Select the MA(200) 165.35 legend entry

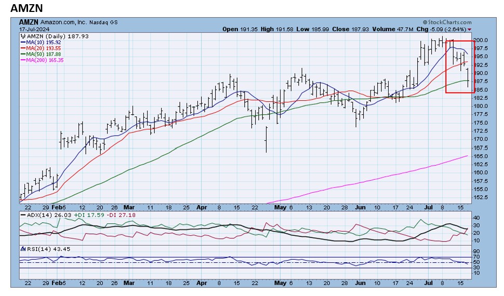click(42, 60)
